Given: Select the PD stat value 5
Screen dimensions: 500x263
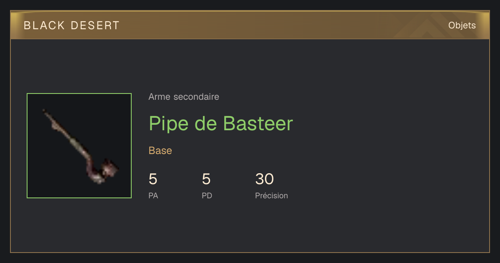Looking at the screenshot, I should click(x=206, y=179).
